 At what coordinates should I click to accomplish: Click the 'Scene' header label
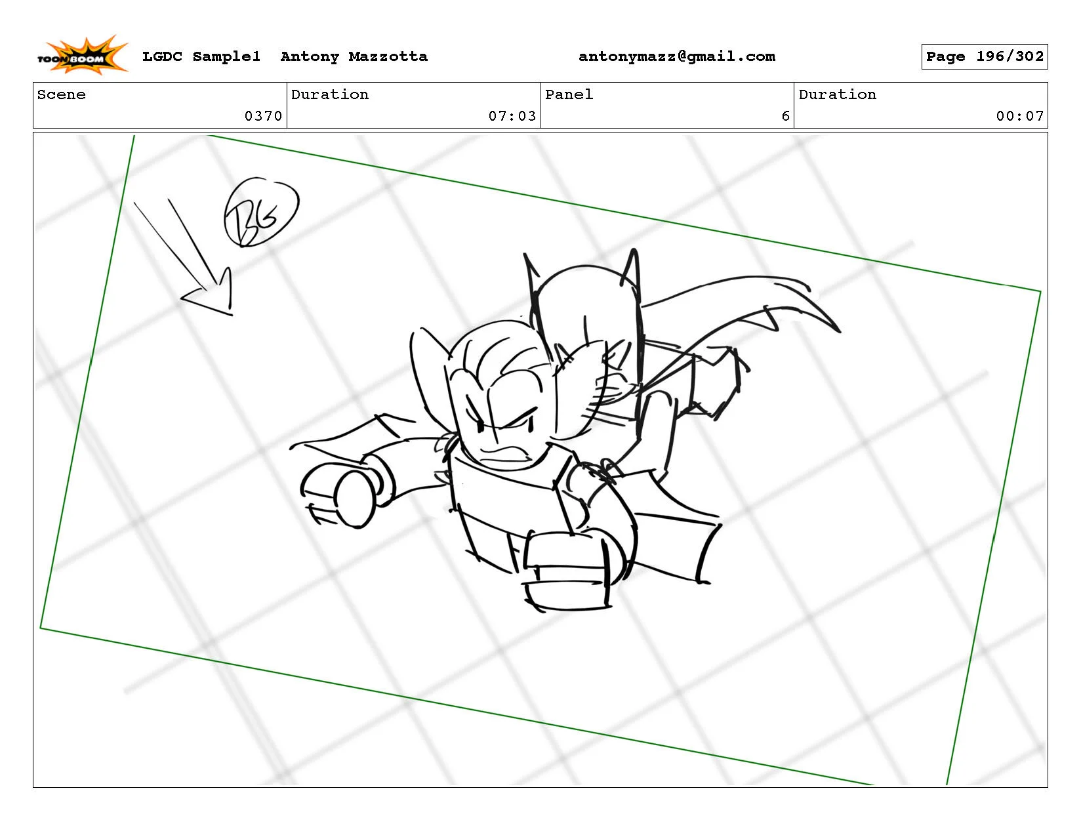pos(62,94)
